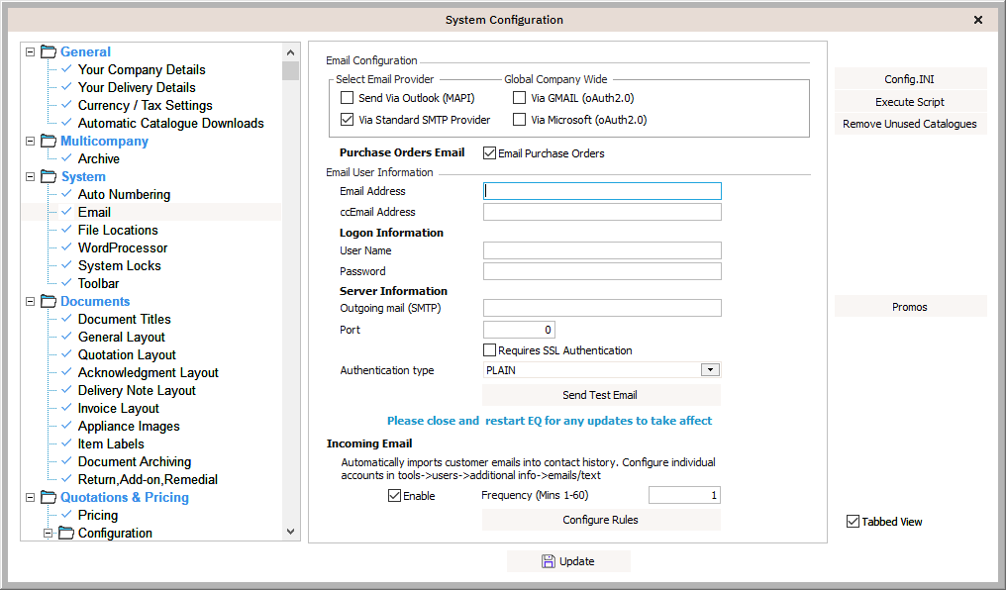
Task: Click the Email Address input field
Action: (x=602, y=190)
